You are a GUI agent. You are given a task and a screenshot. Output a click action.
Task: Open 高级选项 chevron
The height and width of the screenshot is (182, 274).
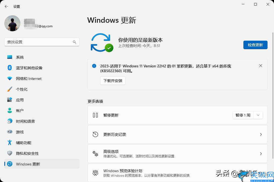pyautogui.click(x=261, y=154)
